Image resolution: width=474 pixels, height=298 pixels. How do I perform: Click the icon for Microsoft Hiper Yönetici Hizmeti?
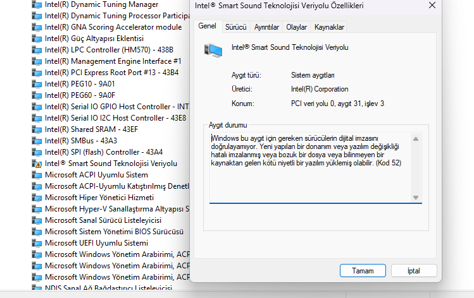[37, 198]
